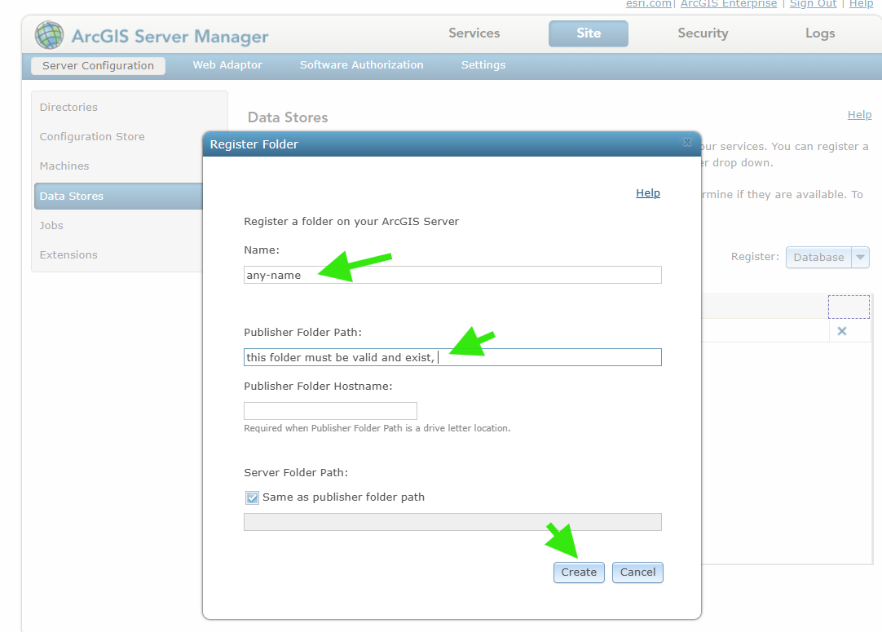Click Sign Out link at top
882x632 pixels.
coord(813,4)
